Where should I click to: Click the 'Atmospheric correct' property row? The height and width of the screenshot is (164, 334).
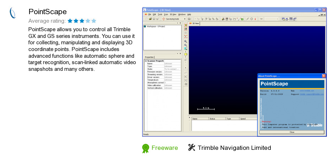click(164, 83)
